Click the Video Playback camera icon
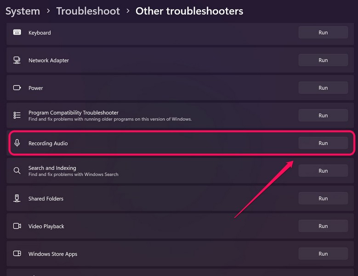The width and height of the screenshot is (358, 276). pyautogui.click(x=17, y=226)
